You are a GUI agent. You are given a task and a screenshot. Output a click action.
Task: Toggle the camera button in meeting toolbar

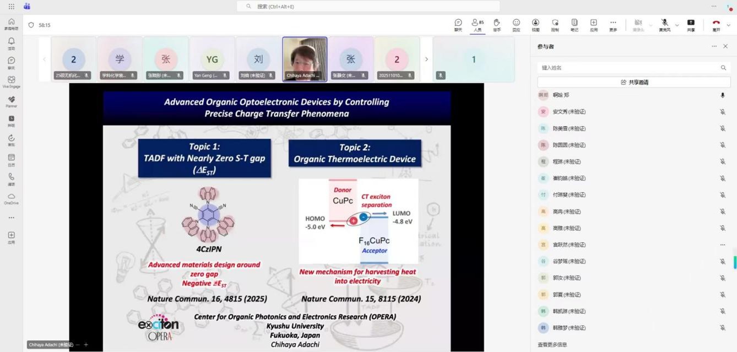638,25
